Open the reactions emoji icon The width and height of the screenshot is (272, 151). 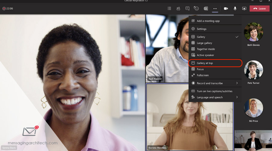(x=196, y=8)
